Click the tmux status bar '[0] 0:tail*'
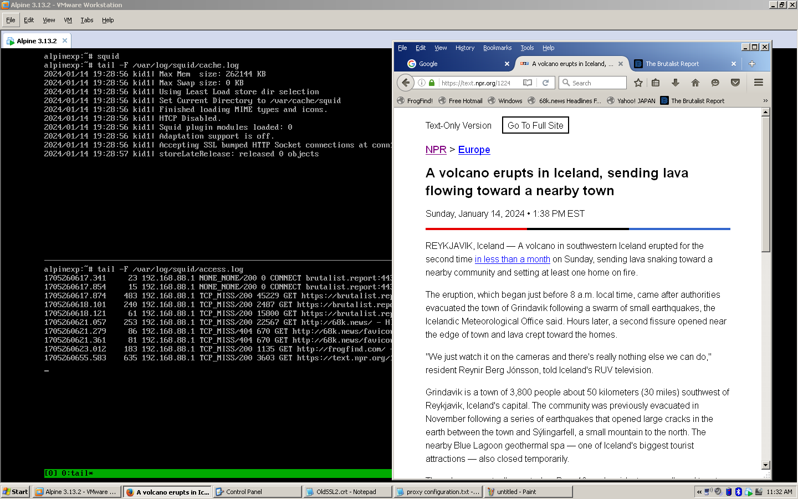This screenshot has width=798, height=499. pos(69,473)
